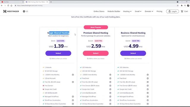Click help icon for Business 100000 Visits Monthly
The height and width of the screenshot is (107, 190).
pyautogui.click(x=148, y=75)
